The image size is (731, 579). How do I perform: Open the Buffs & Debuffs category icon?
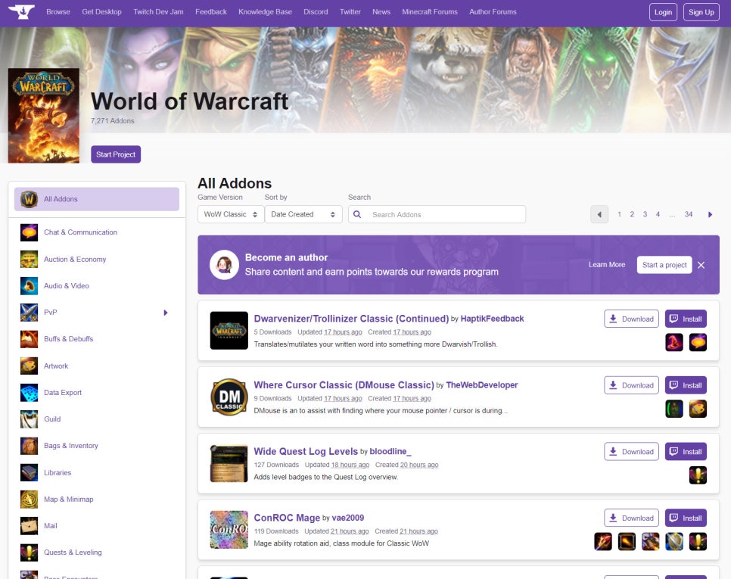pyautogui.click(x=29, y=339)
